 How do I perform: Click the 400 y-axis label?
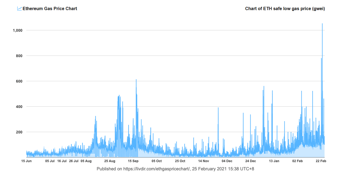[x=19, y=107]
